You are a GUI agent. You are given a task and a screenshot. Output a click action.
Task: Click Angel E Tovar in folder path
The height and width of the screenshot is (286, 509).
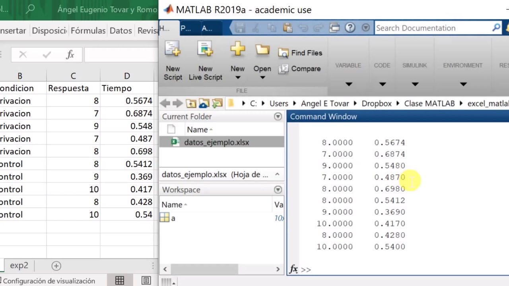325,104
